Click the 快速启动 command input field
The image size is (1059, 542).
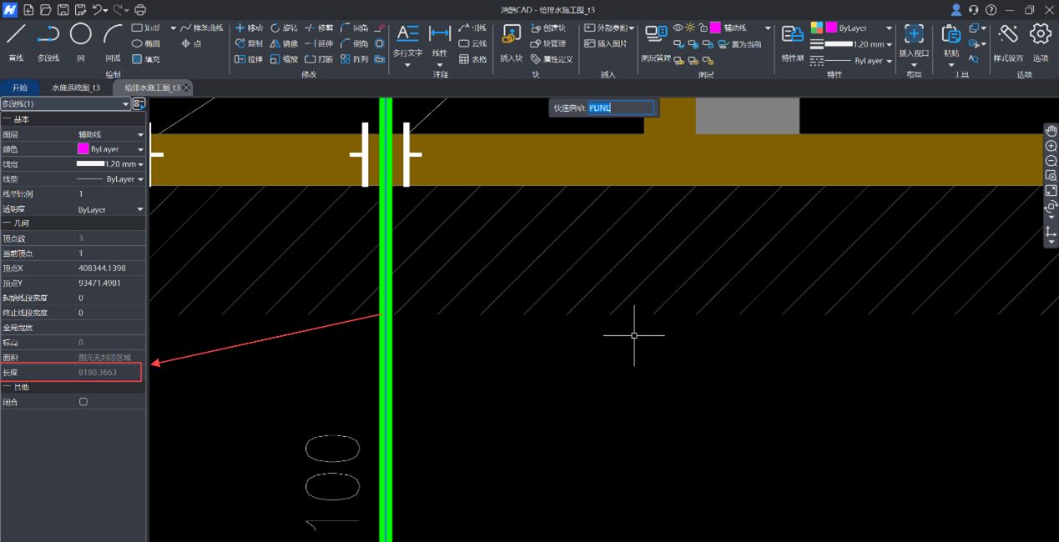[620, 108]
